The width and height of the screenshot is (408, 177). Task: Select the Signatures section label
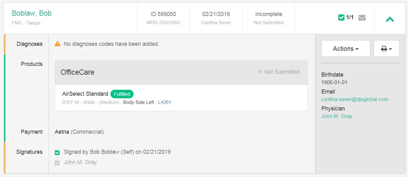pyautogui.click(x=29, y=152)
